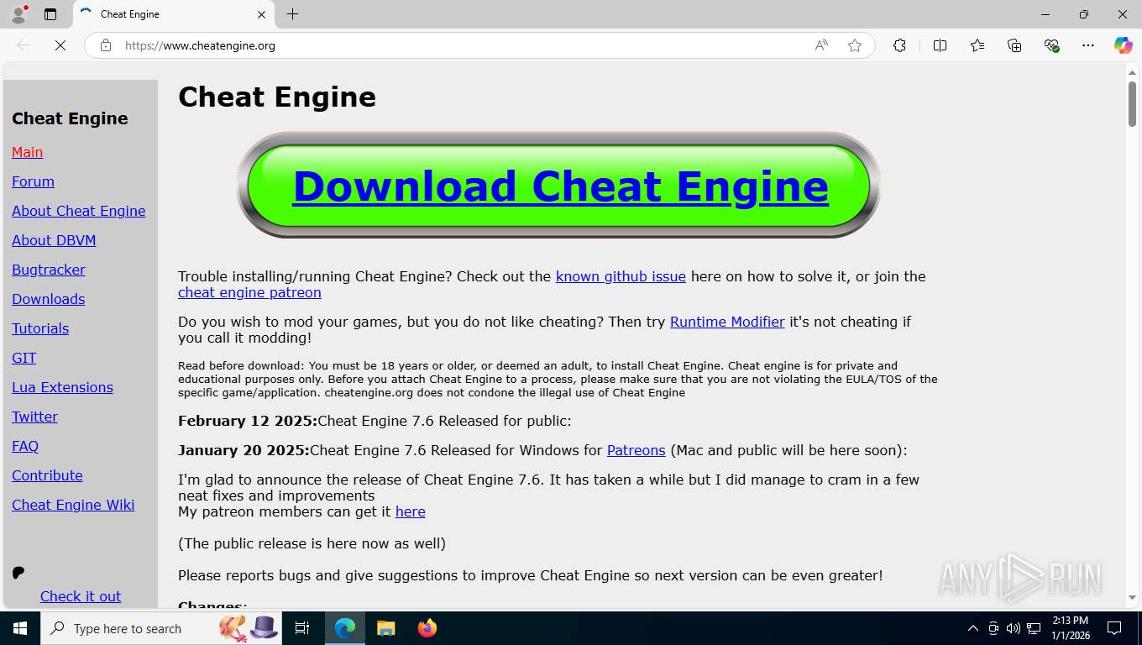Open the Extensions puzzle icon
The width and height of the screenshot is (1142, 645).
(x=899, y=45)
